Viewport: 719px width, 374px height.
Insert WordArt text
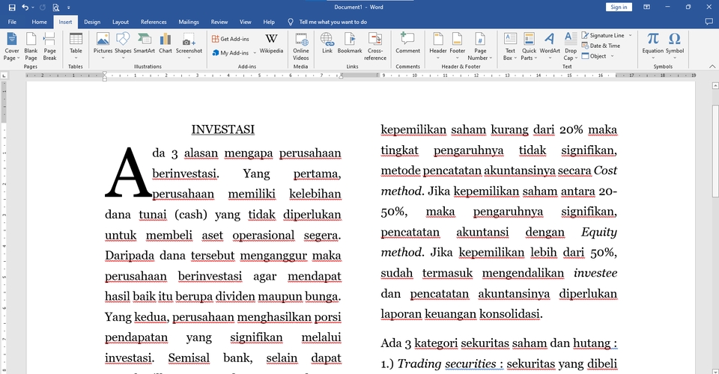pos(549,46)
